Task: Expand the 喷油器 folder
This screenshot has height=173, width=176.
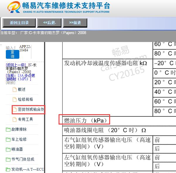Action: coord(17,150)
